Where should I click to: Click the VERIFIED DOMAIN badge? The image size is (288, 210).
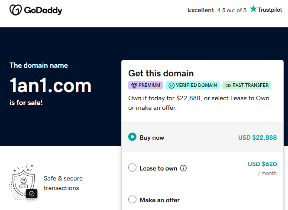click(x=192, y=85)
